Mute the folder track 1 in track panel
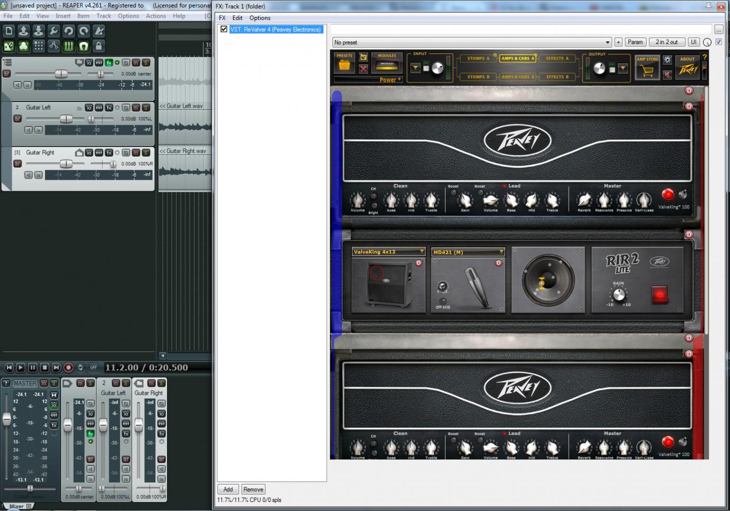This screenshot has height=511, width=730. click(136, 63)
